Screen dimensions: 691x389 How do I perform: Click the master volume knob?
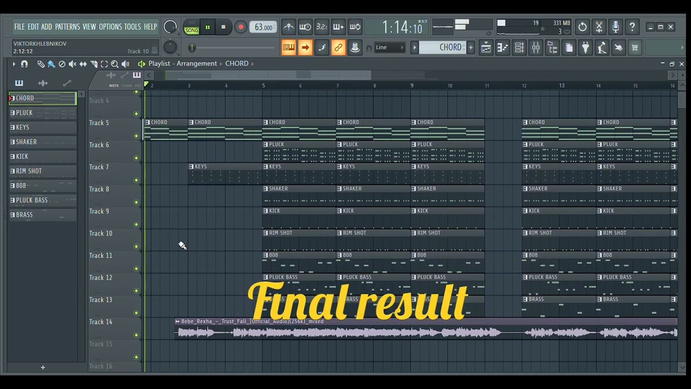click(170, 27)
